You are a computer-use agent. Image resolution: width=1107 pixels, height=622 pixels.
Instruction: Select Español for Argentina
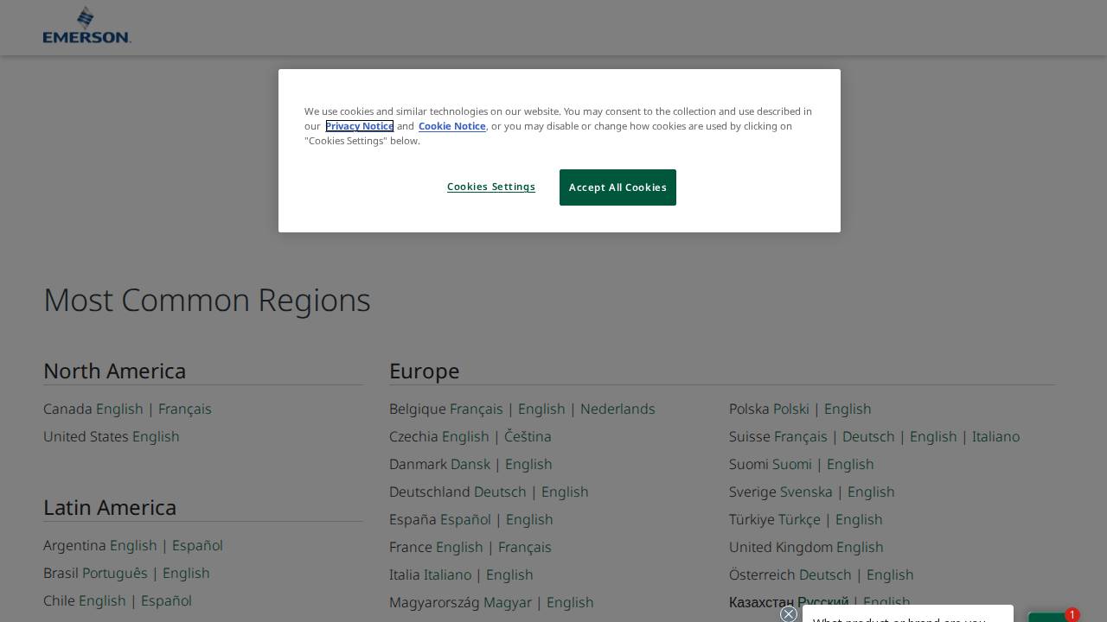tap(197, 545)
